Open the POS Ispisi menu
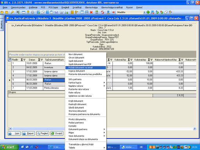Viewport: 200px width, 150px height. (x=53, y=7)
